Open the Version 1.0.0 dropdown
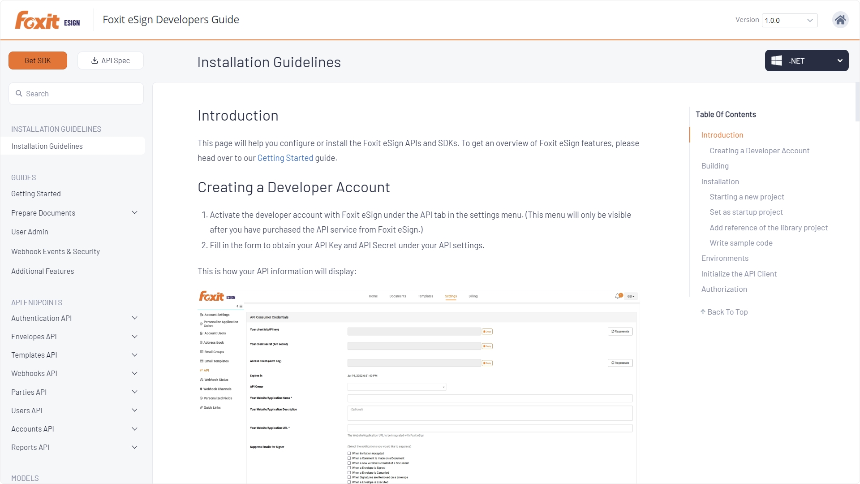The image size is (860, 484). tap(790, 20)
